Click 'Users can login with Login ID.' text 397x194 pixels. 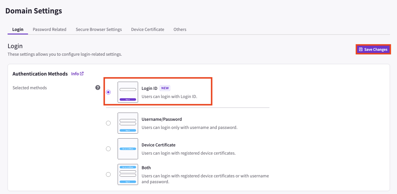(169, 97)
